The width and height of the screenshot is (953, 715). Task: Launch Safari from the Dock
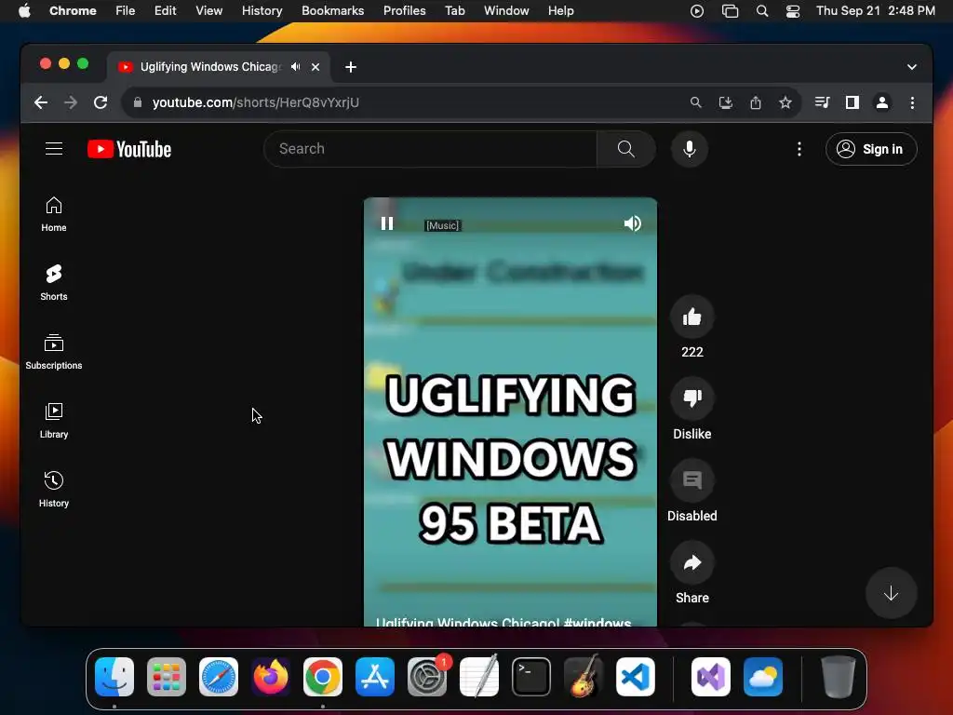(x=219, y=677)
